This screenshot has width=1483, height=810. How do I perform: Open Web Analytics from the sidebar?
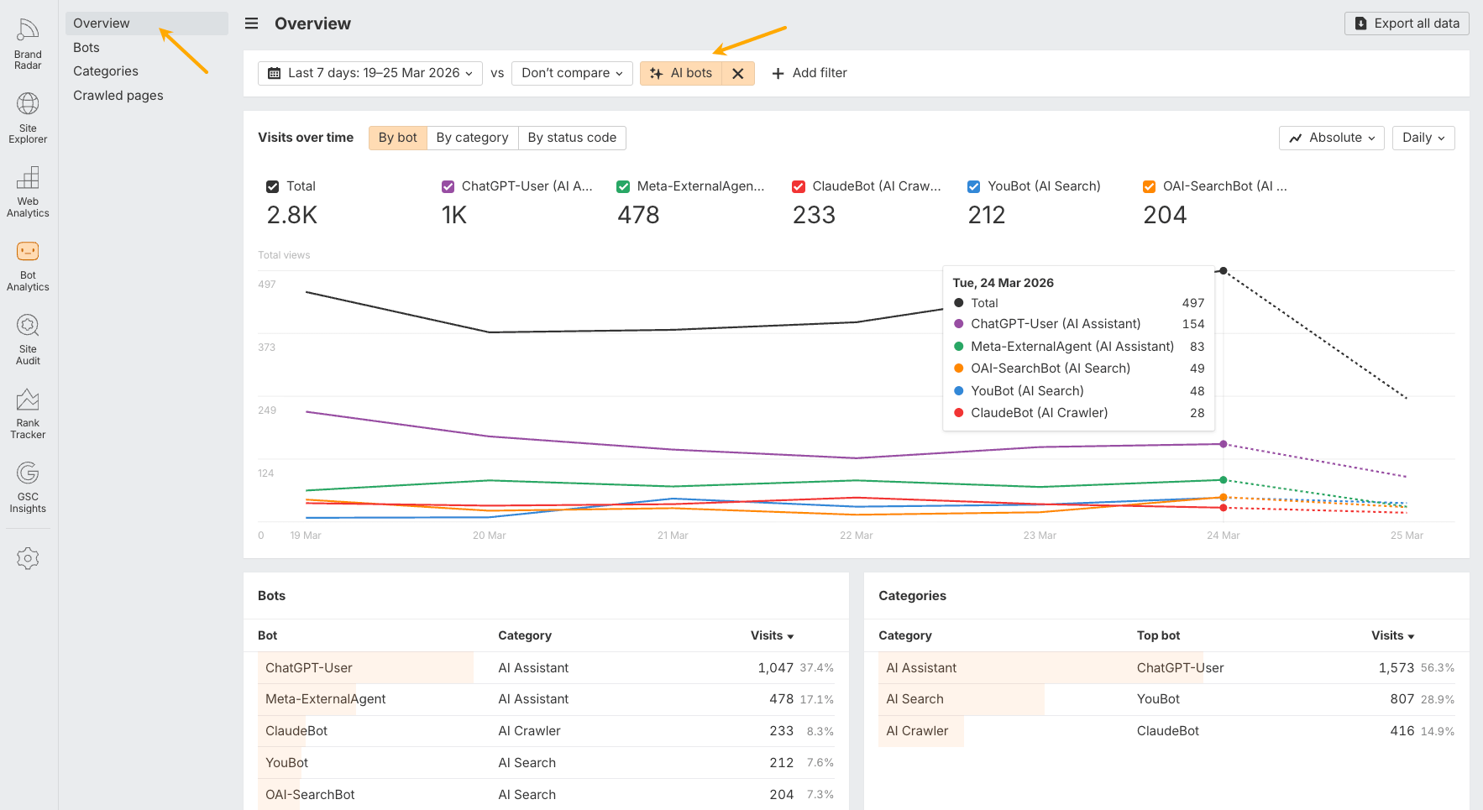pyautogui.click(x=28, y=191)
